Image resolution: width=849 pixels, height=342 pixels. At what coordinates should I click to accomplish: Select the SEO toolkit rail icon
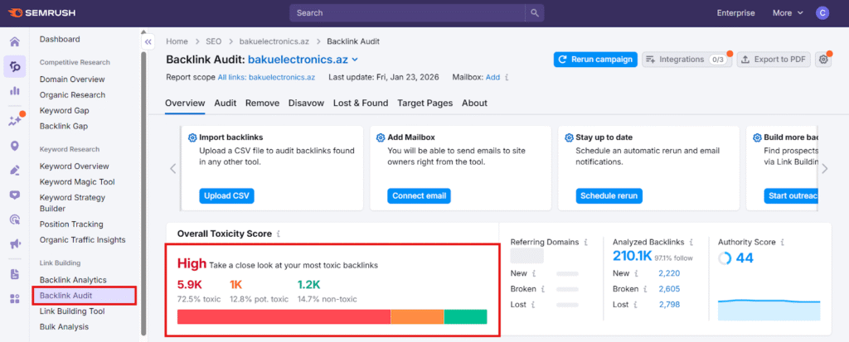[x=15, y=66]
